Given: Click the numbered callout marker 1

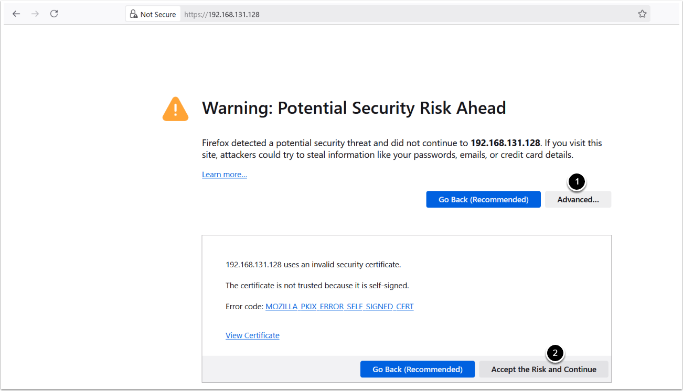Looking at the screenshot, I should [577, 182].
